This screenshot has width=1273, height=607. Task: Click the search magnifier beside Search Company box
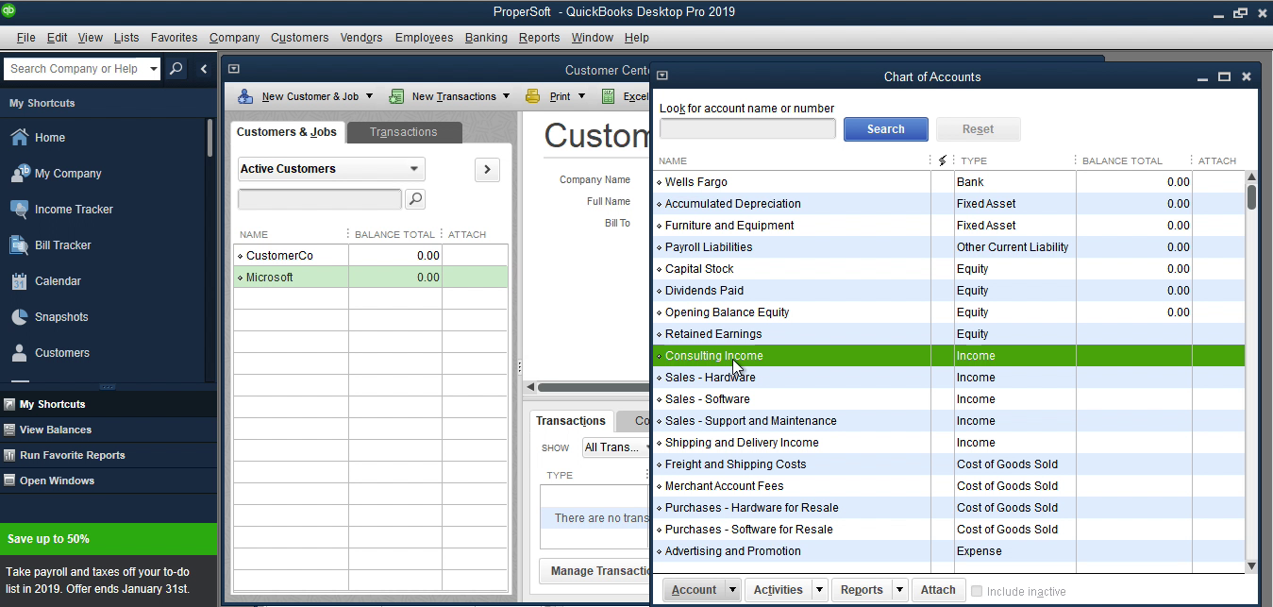pyautogui.click(x=176, y=69)
